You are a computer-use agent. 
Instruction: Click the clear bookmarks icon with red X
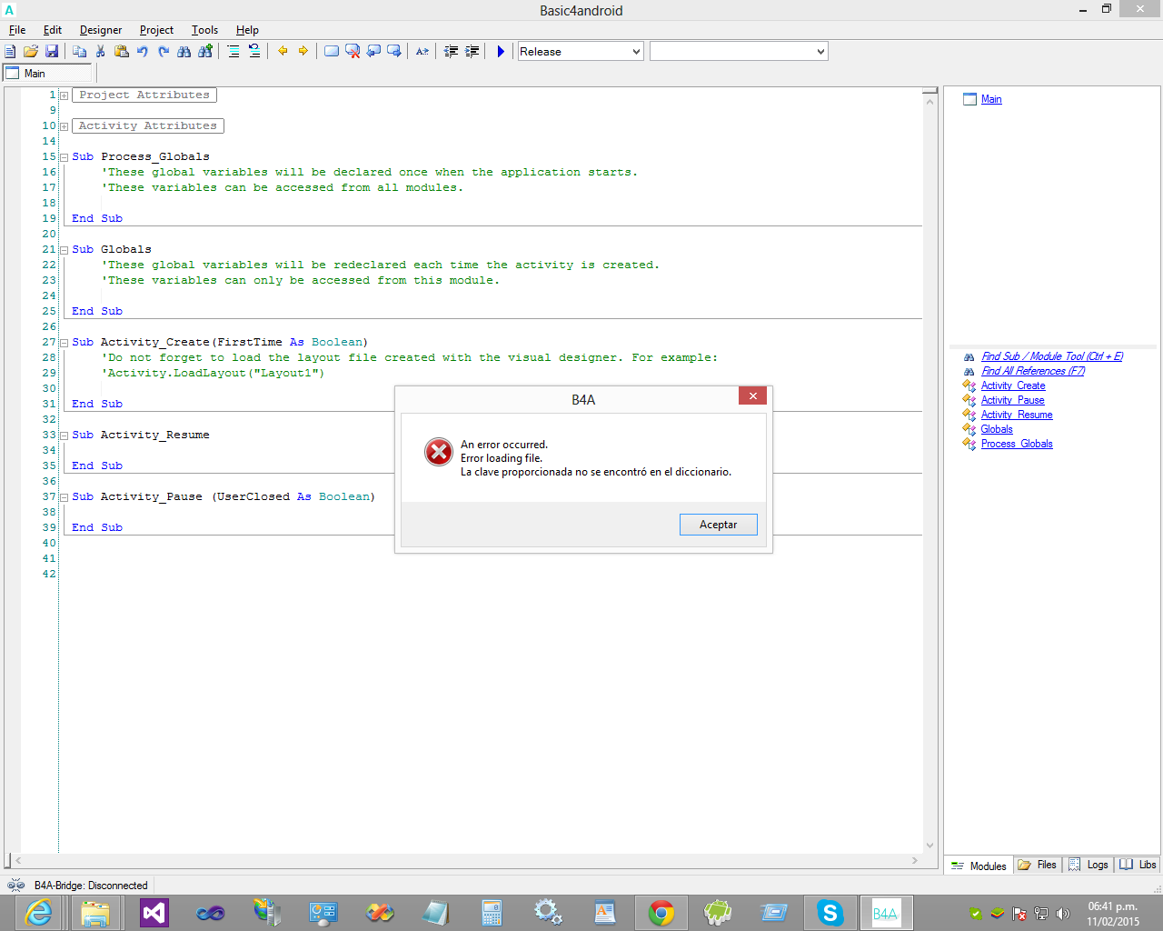(x=353, y=52)
